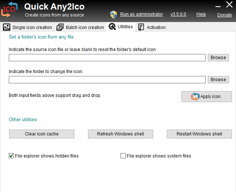The height and width of the screenshot is (192, 236).
Task: Browse for the folder to change icon
Action: (218, 80)
